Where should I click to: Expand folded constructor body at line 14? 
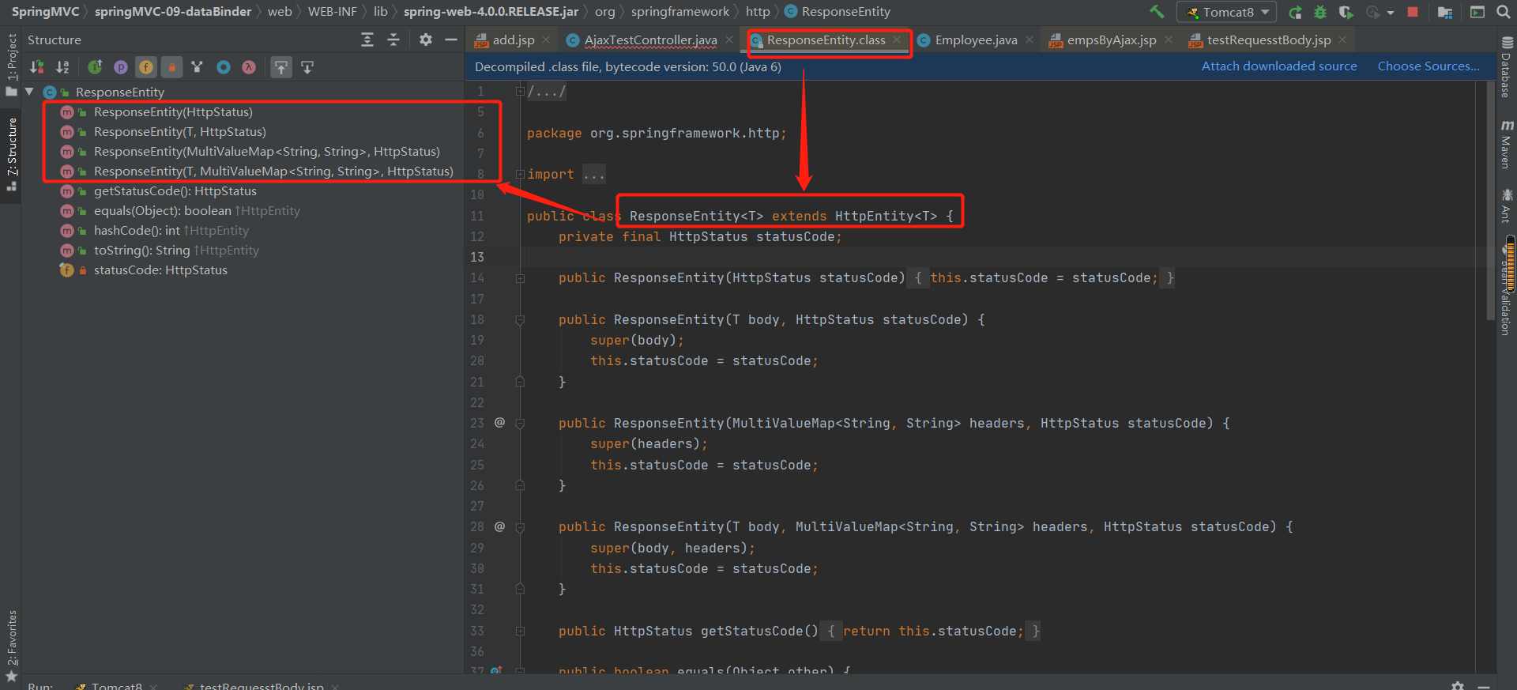[520, 278]
